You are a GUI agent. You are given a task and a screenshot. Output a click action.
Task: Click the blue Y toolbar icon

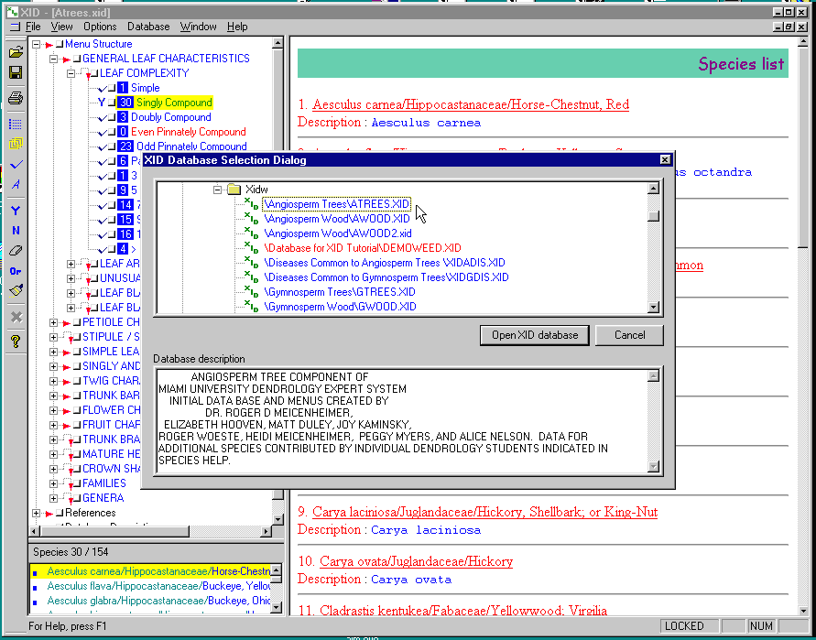click(16, 210)
